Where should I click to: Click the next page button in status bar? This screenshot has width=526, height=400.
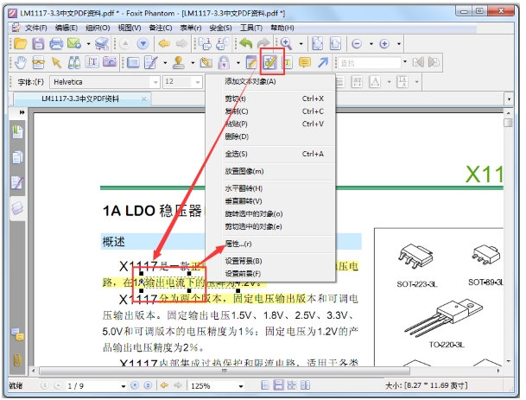[135, 385]
